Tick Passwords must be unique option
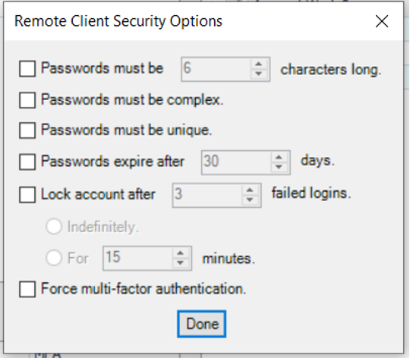This screenshot has height=358, width=410. click(27, 130)
